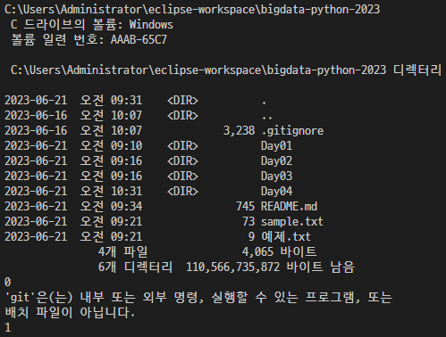Click the 73 size of sample.txt
The height and width of the screenshot is (337, 446).
pos(248,222)
